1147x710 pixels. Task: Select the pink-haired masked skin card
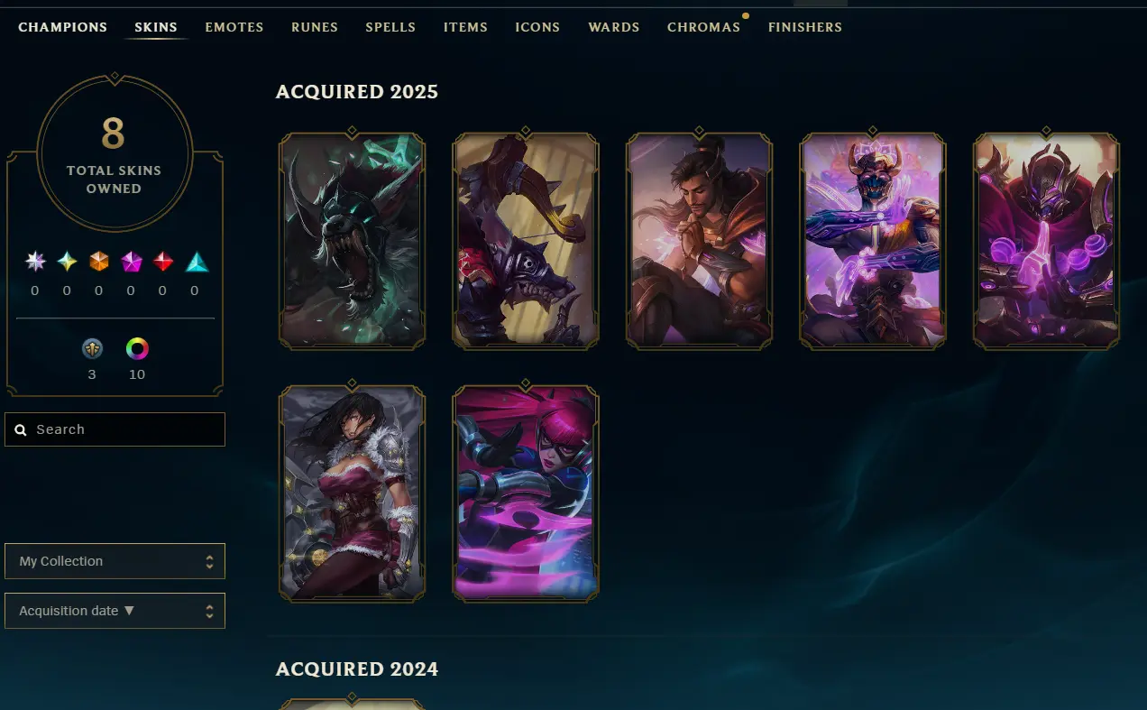pos(526,493)
